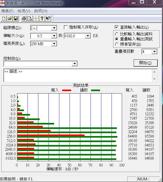
Task: Select 兩者皆非 radio button
Action: point(117,44)
